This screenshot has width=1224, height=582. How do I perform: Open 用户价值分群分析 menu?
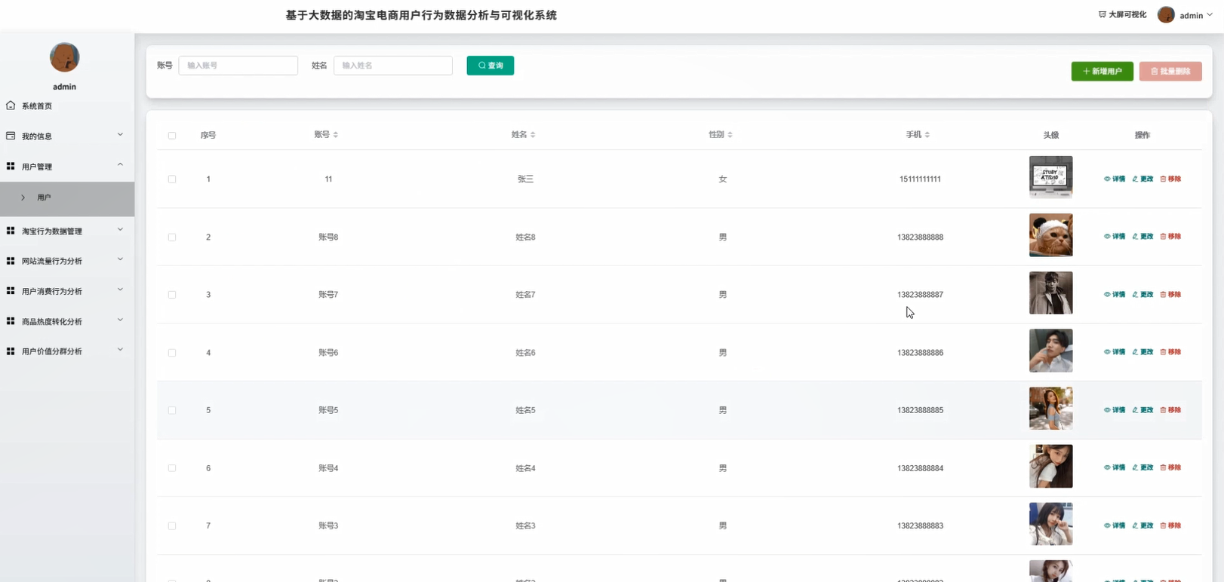coord(52,352)
